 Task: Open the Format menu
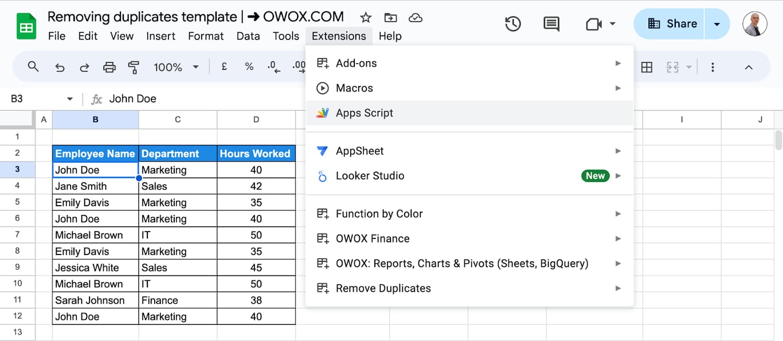pos(206,36)
